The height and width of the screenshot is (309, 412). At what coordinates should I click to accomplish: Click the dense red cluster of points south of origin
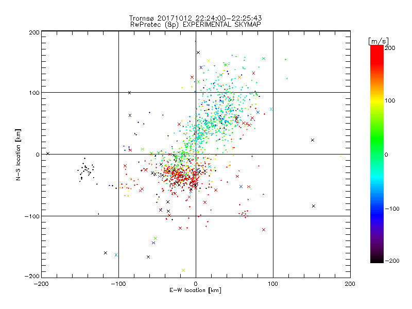pos(181,176)
